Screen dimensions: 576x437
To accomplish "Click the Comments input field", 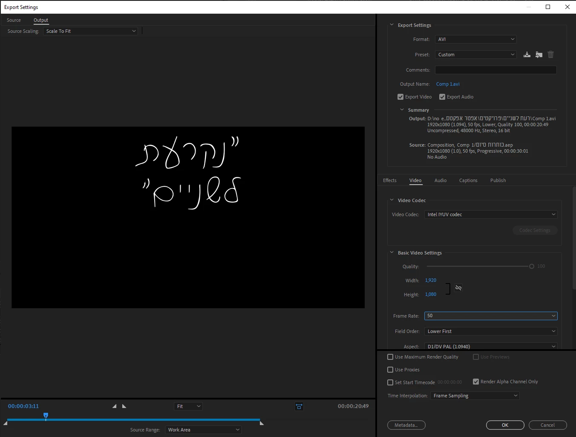I will [x=495, y=70].
